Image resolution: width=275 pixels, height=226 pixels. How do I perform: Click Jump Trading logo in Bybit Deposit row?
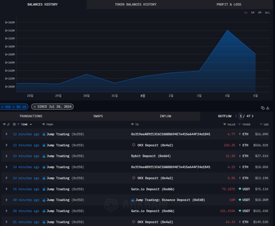coord(44,156)
